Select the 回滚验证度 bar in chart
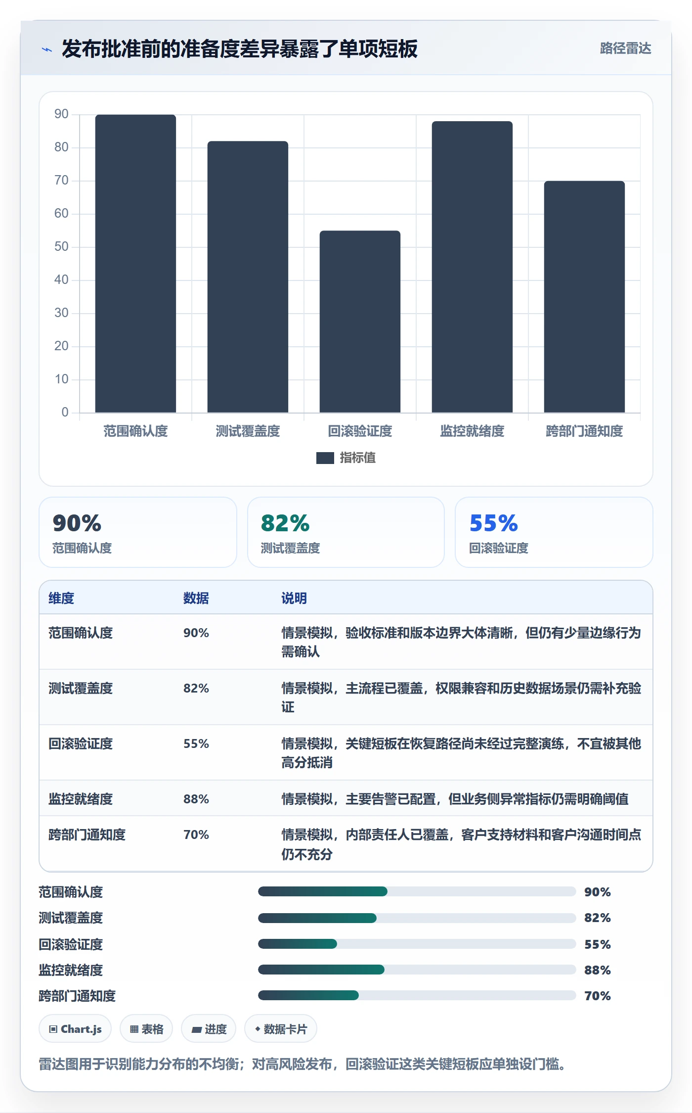 360,322
